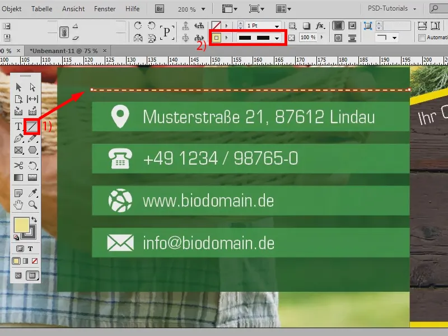Select the Pen tool
This screenshot has width=448, height=336.
(x=18, y=138)
